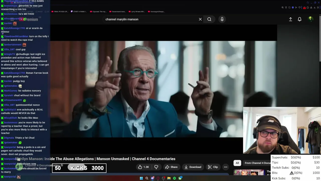
Task: Click the Clip scissors button
Action: pyautogui.click(x=213, y=167)
